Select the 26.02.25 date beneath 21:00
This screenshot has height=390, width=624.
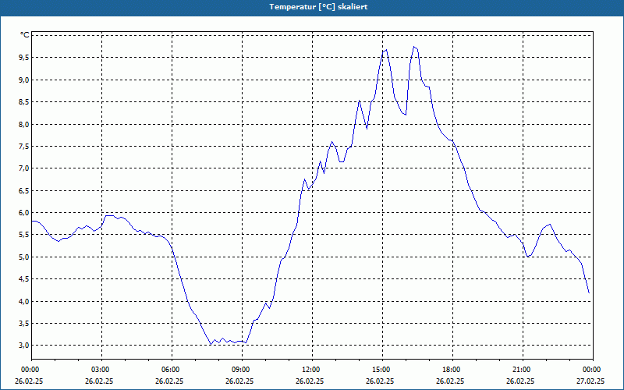(520, 381)
